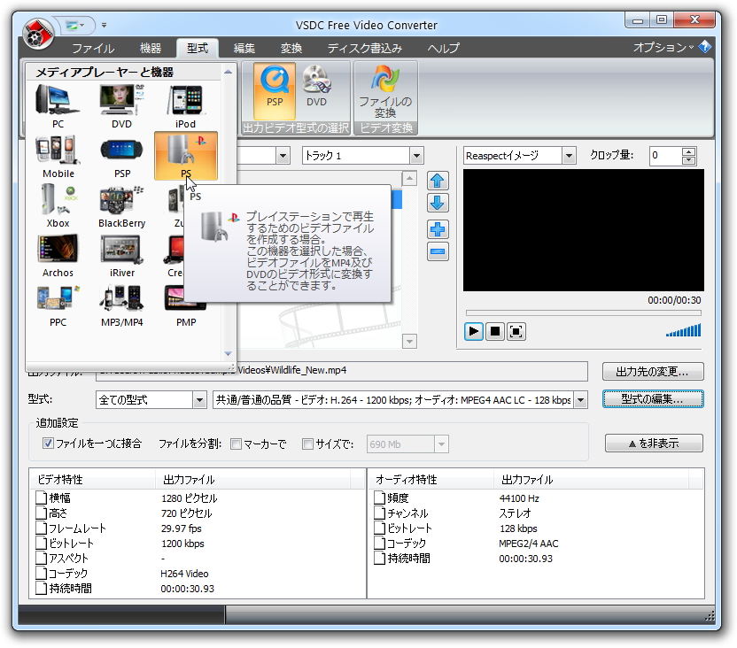Select the PPC pocket PC device icon
Image resolution: width=737 pixels, height=648 pixels.
(58, 305)
